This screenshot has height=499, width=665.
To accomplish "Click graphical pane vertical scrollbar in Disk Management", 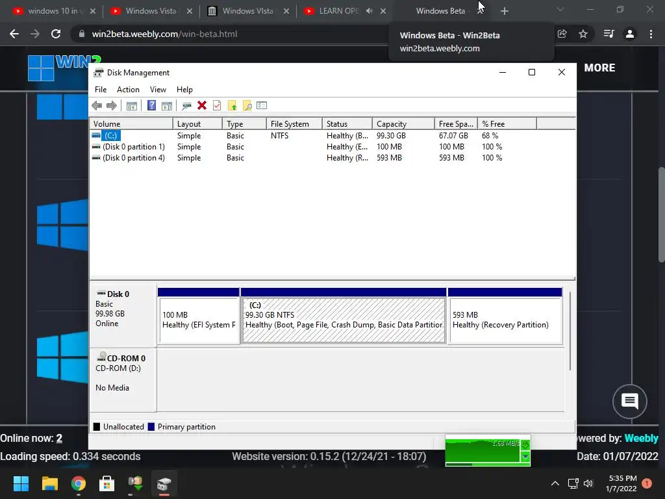I will [x=570, y=331].
